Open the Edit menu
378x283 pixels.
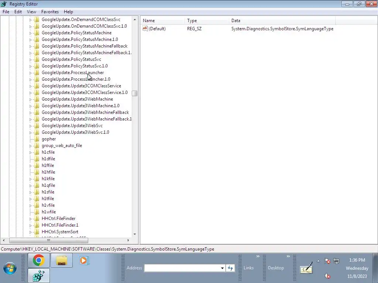pos(18,11)
